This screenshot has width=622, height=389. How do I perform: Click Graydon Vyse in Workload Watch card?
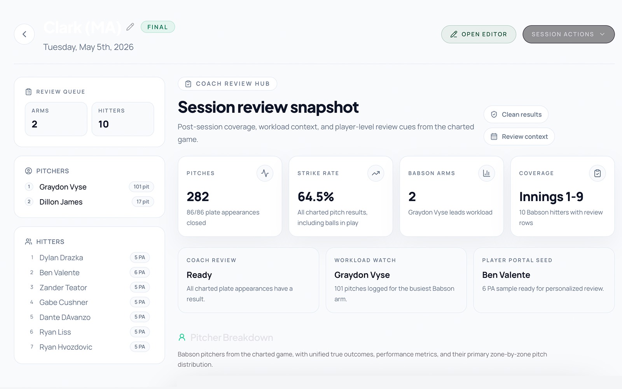click(x=362, y=275)
